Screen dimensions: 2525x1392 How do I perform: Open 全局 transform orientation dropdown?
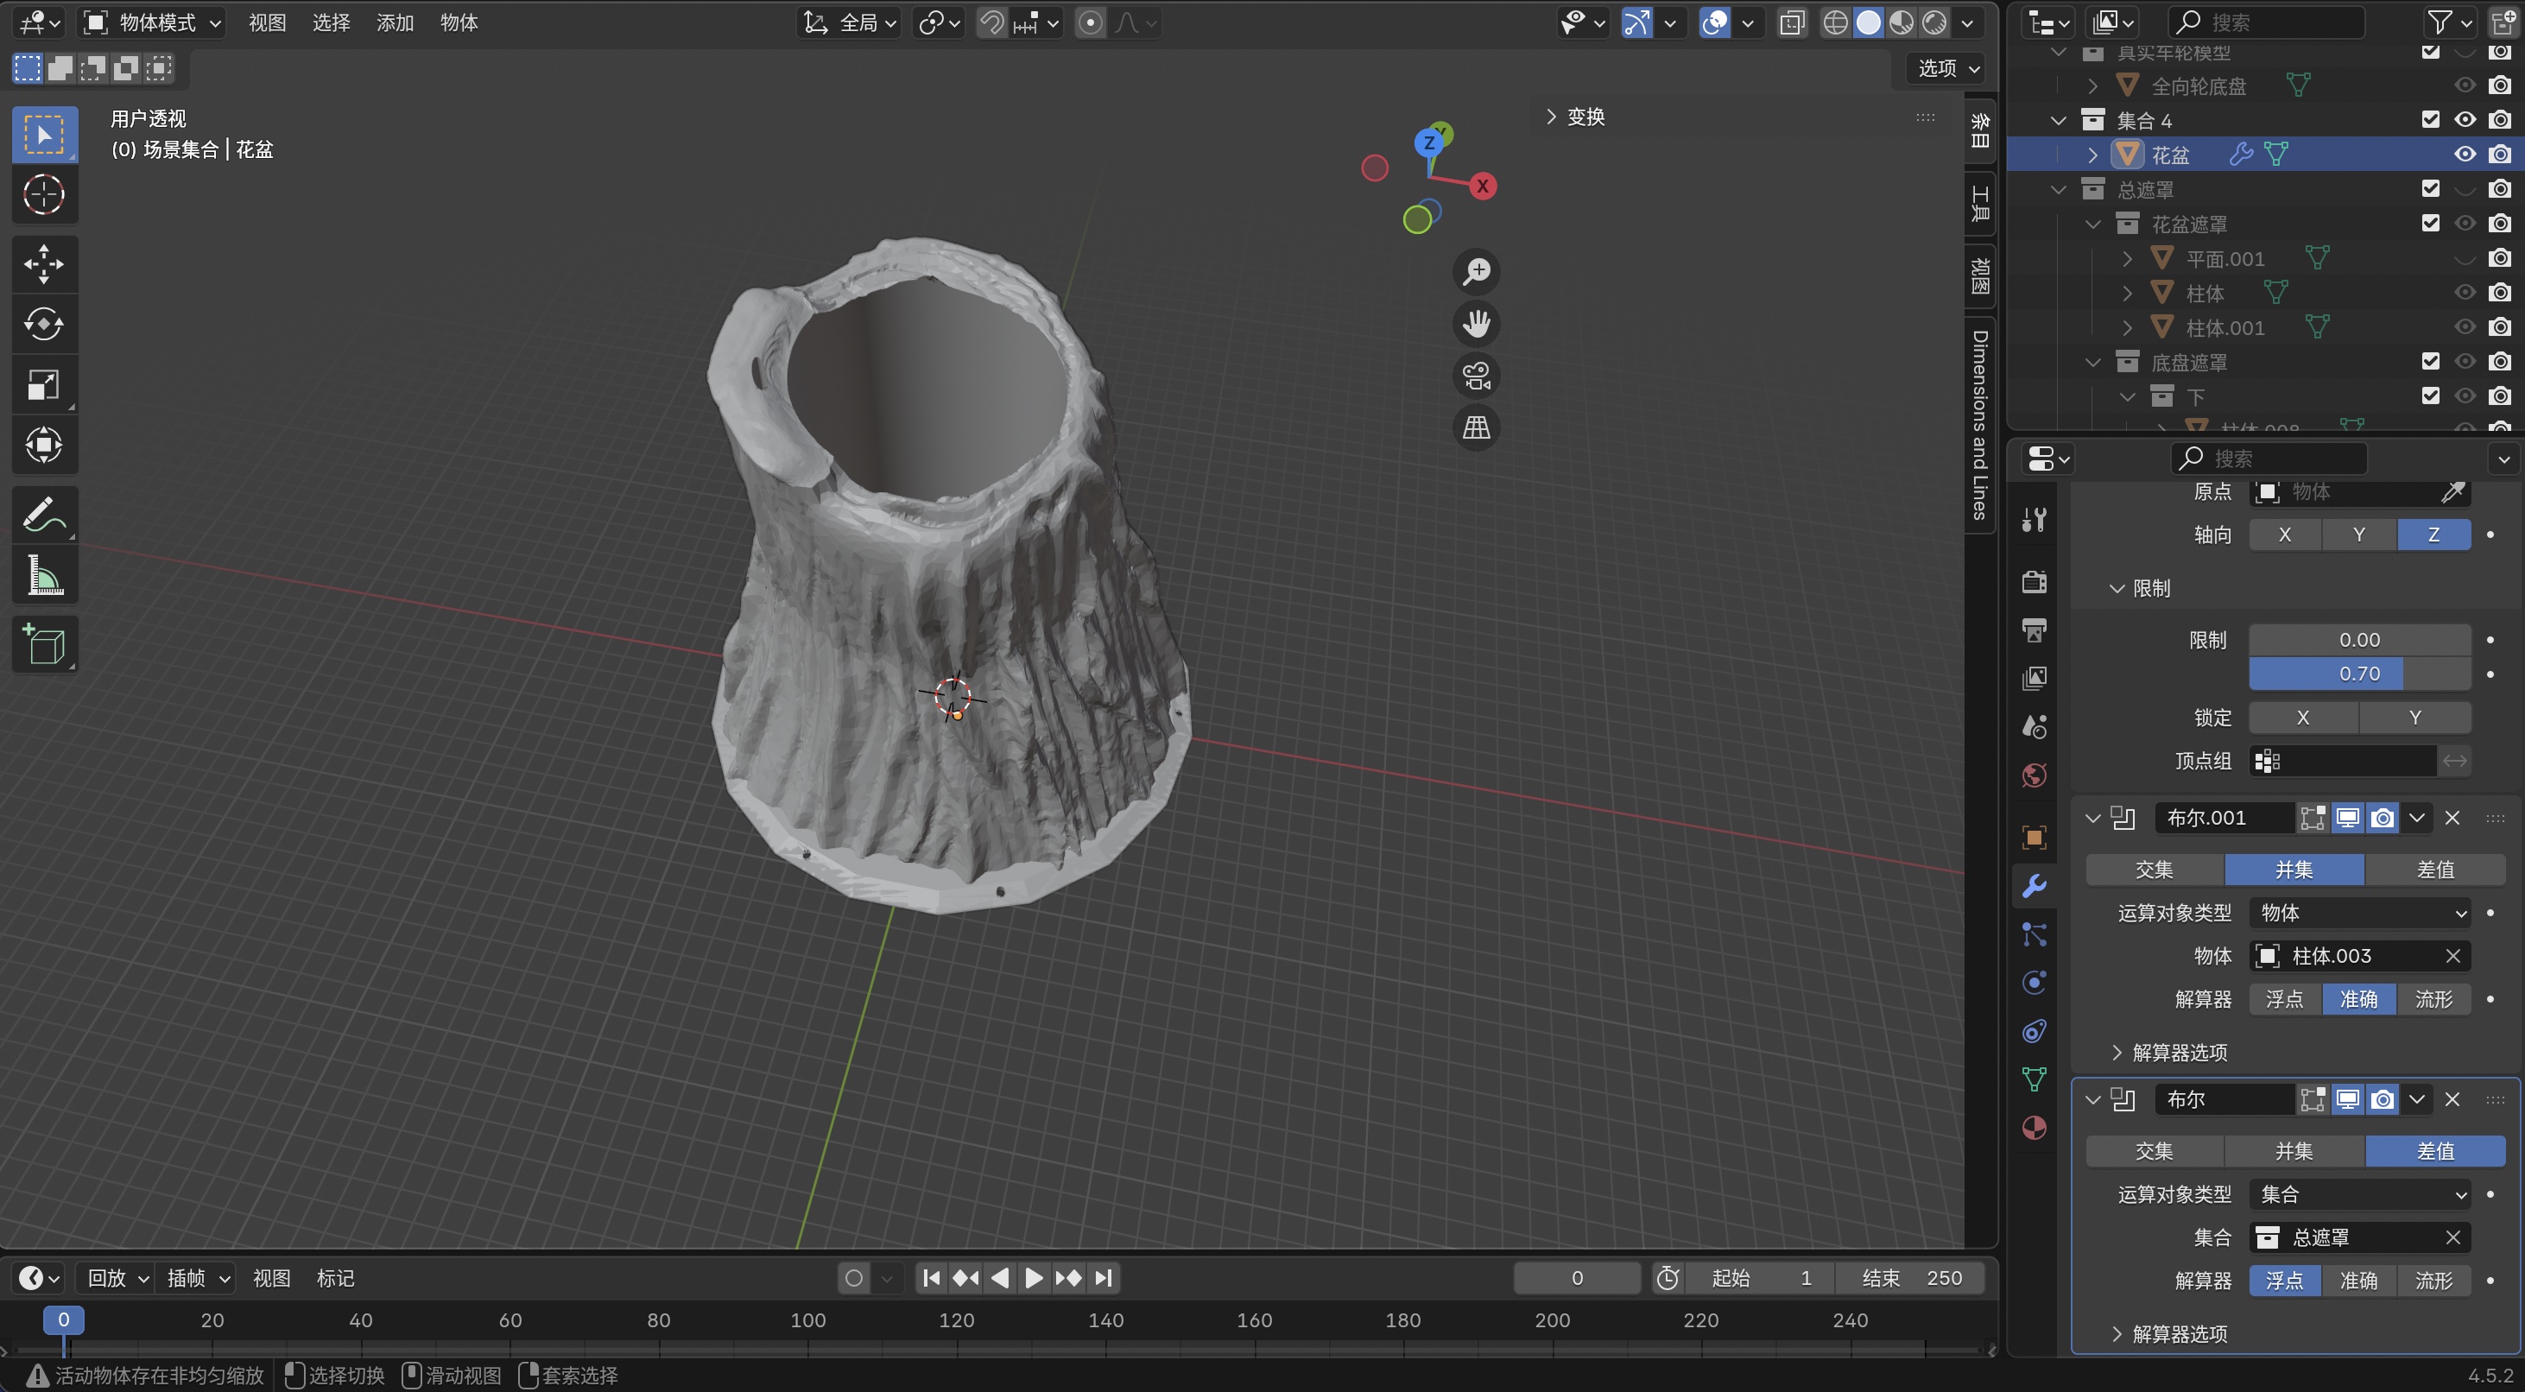click(851, 22)
